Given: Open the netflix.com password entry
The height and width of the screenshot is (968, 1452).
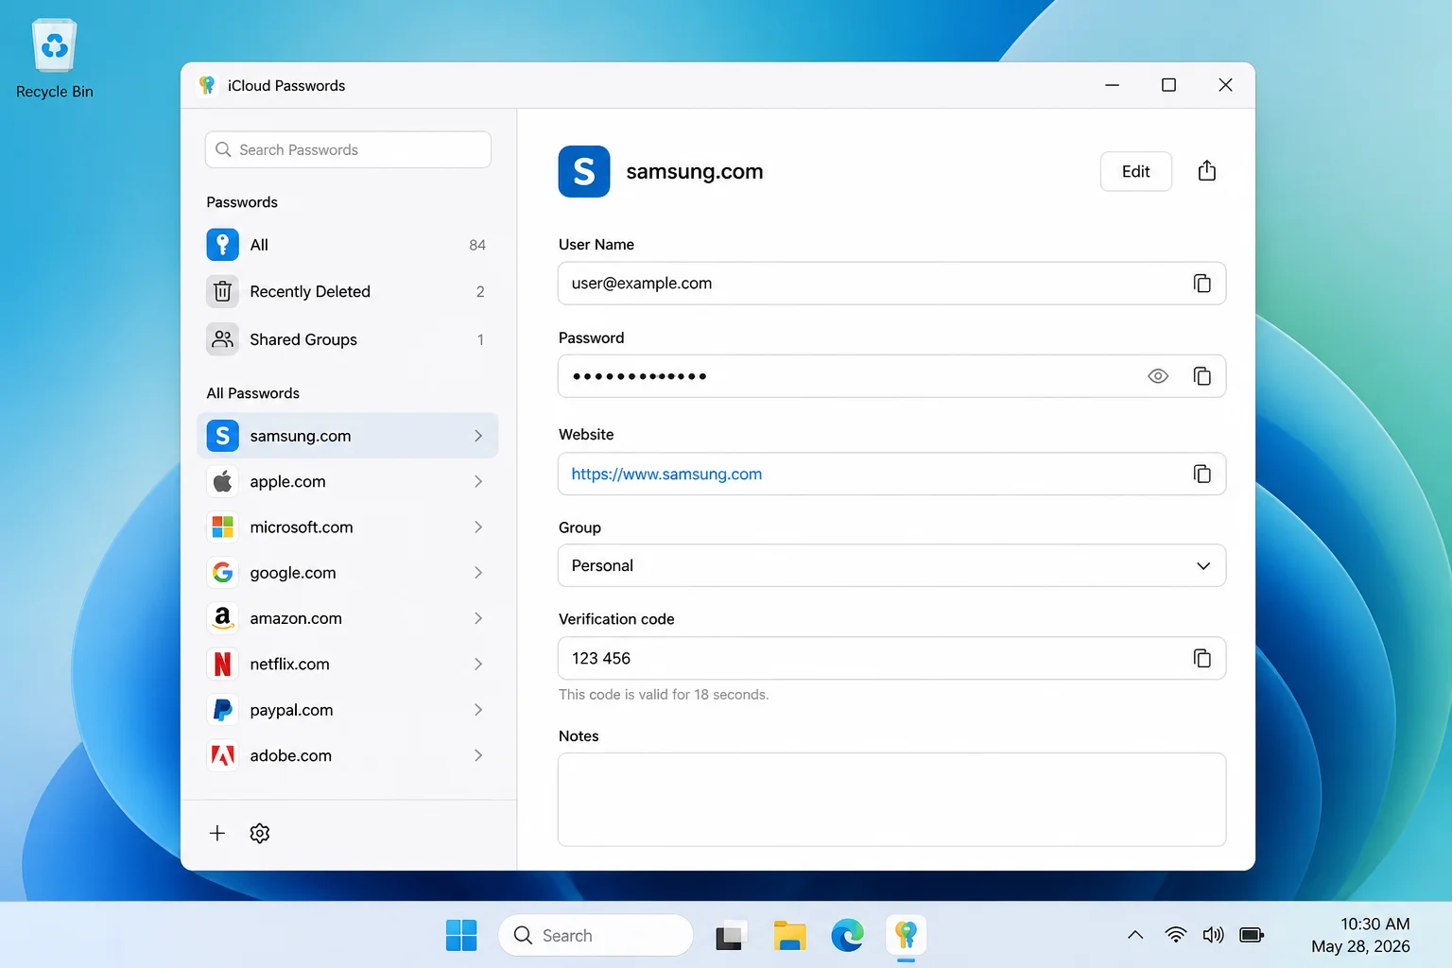Looking at the screenshot, I should tap(348, 664).
